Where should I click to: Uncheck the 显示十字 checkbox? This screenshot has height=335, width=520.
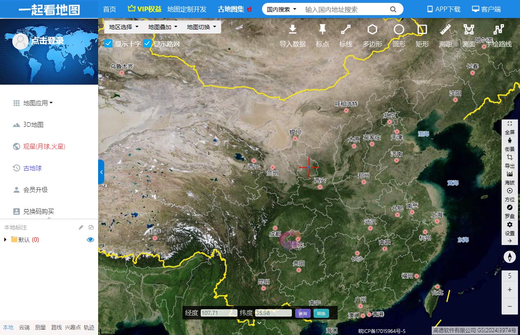coord(109,44)
